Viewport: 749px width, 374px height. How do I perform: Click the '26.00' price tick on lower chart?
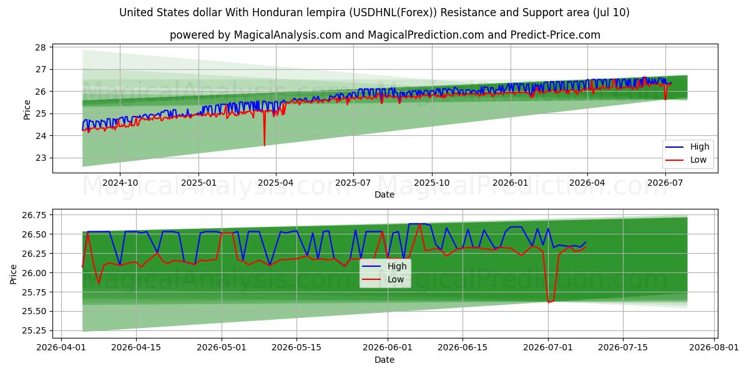(x=36, y=273)
